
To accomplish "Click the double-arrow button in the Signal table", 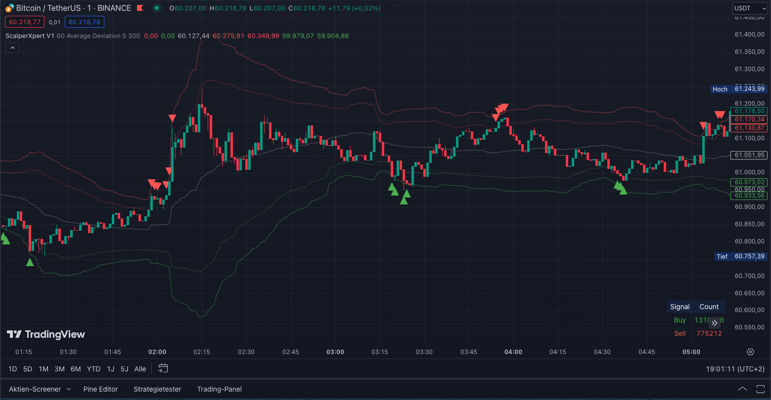I will pyautogui.click(x=715, y=323).
